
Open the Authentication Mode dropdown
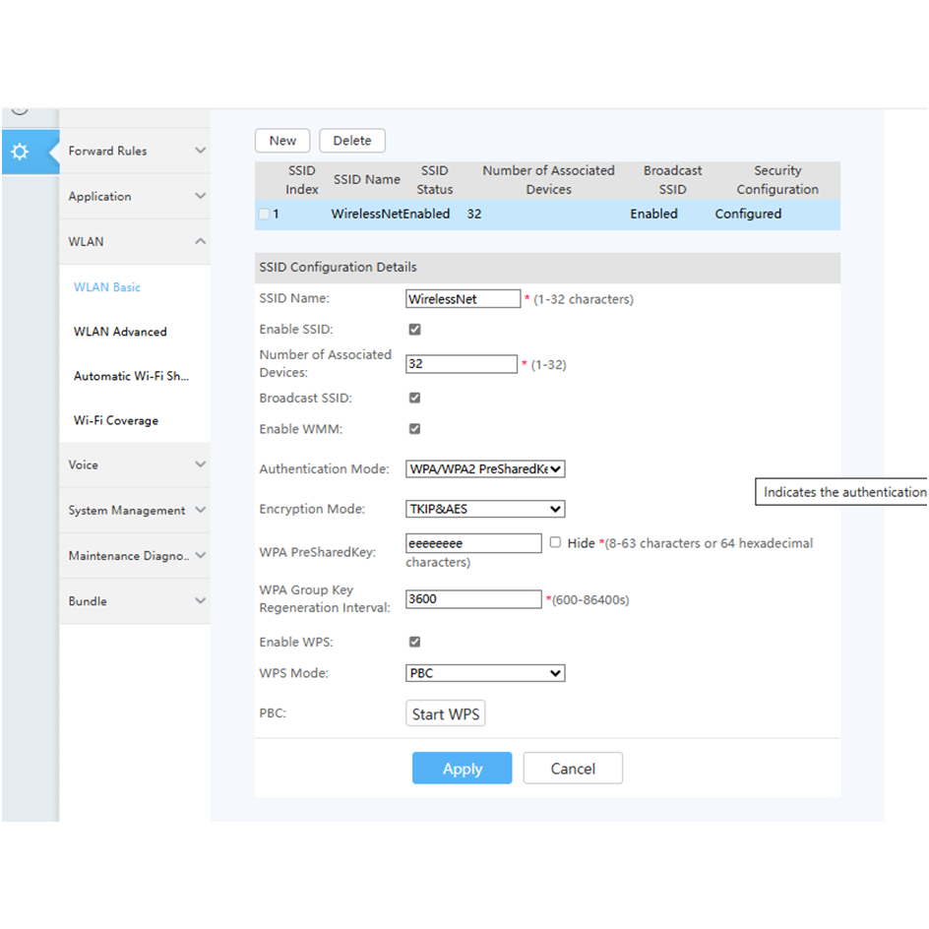coord(485,469)
